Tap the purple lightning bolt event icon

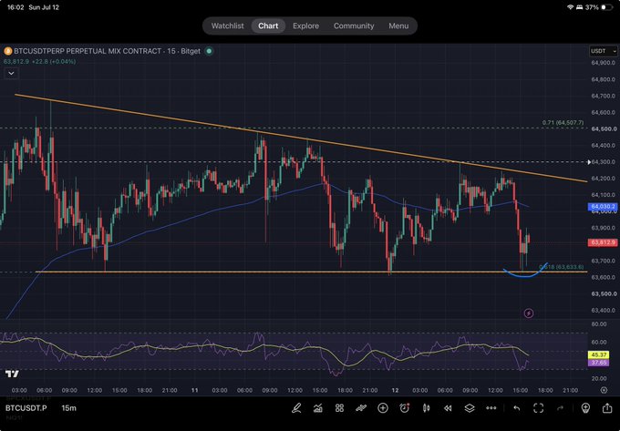coord(529,313)
